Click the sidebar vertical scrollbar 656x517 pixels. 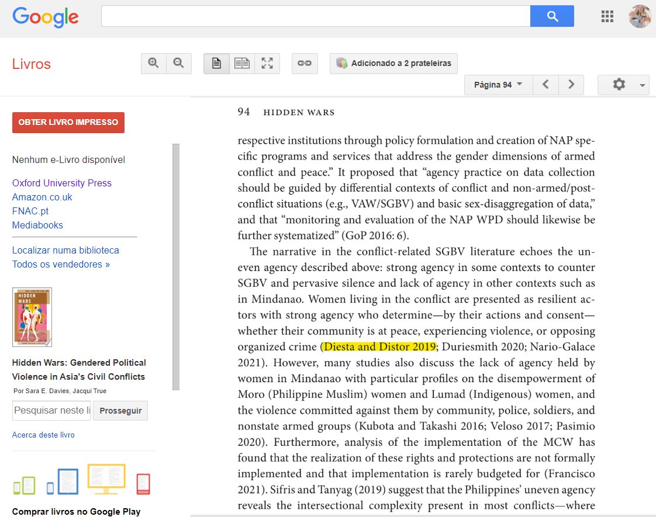pos(176,266)
